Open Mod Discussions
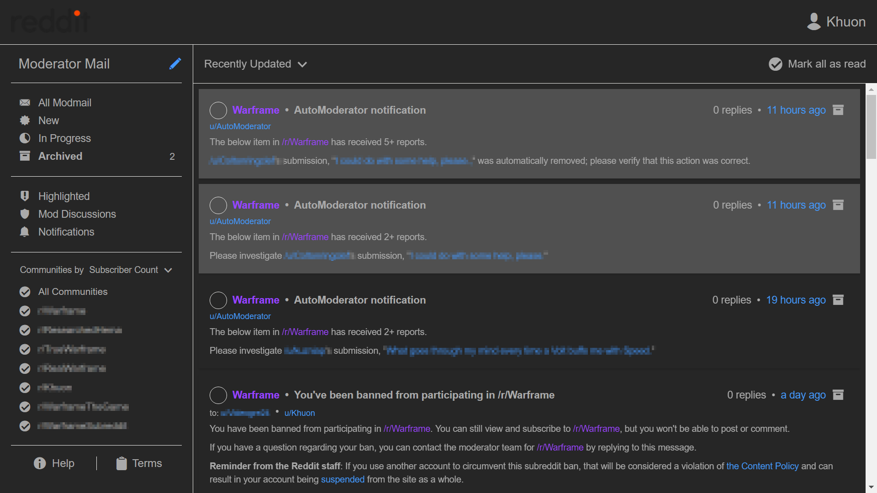 point(77,214)
